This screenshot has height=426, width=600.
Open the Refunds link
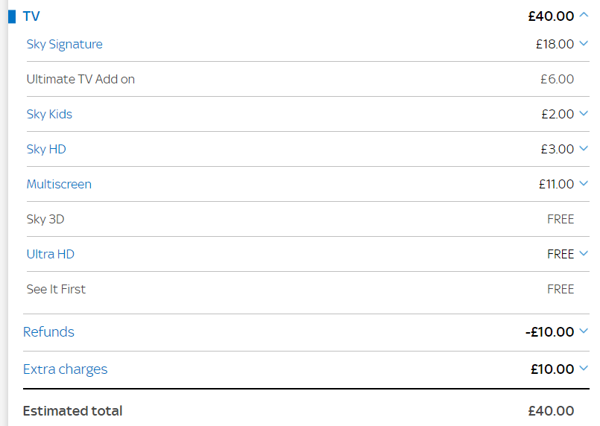pyautogui.click(x=48, y=332)
